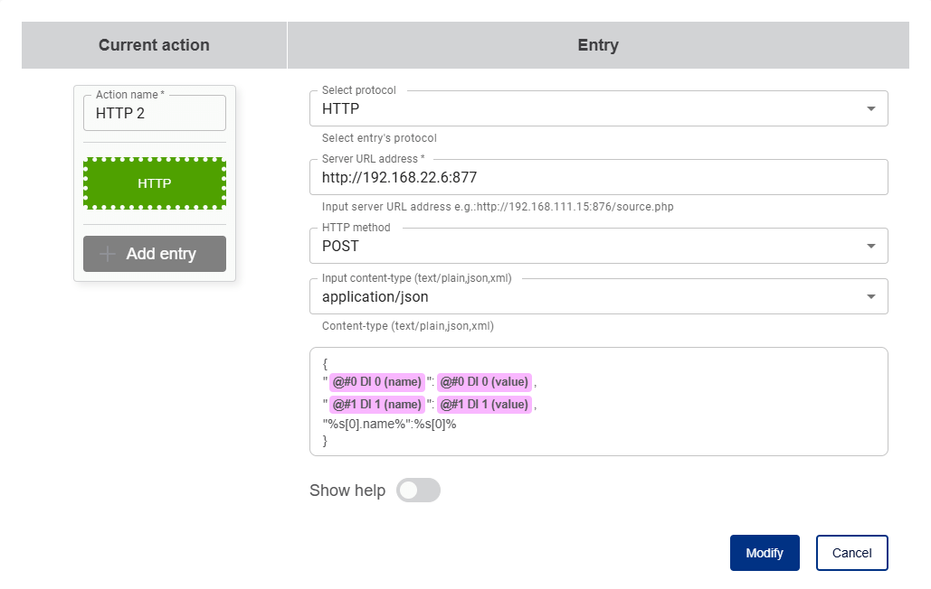Click the plus icon on Add entry
This screenshot has width=931, height=589.
click(108, 254)
